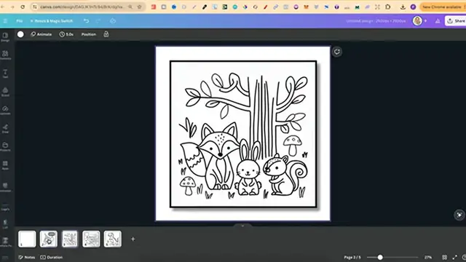The width and height of the screenshot is (466, 262).
Task: Select page 5 thumbnail
Action: point(113,239)
